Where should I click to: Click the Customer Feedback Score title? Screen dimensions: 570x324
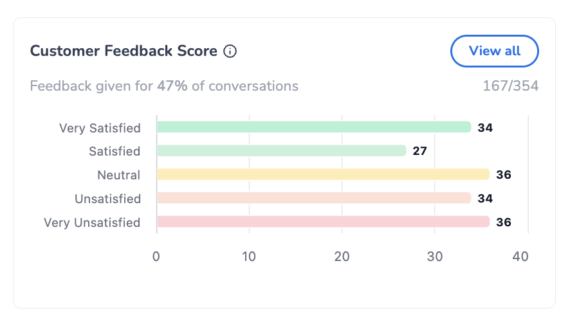click(124, 51)
